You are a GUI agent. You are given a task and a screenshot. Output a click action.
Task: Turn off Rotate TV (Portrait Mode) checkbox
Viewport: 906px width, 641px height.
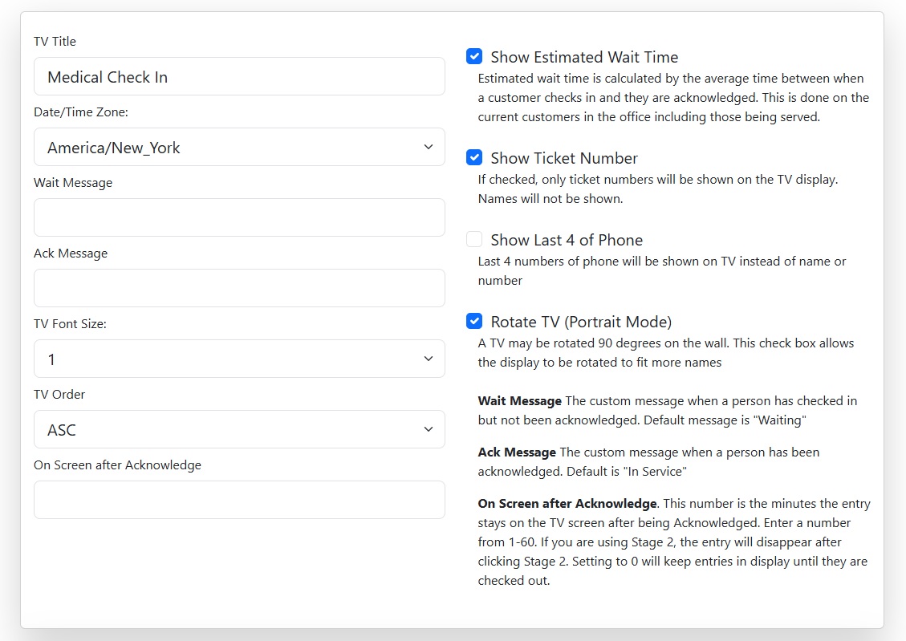[474, 322]
